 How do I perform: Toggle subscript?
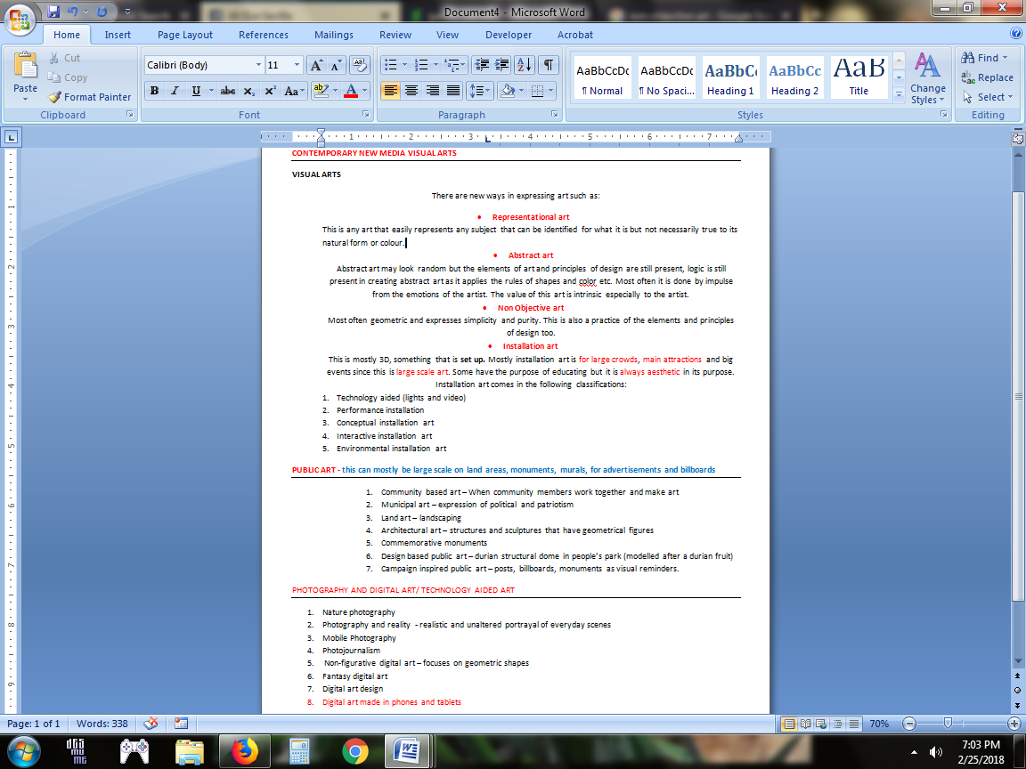(x=248, y=91)
